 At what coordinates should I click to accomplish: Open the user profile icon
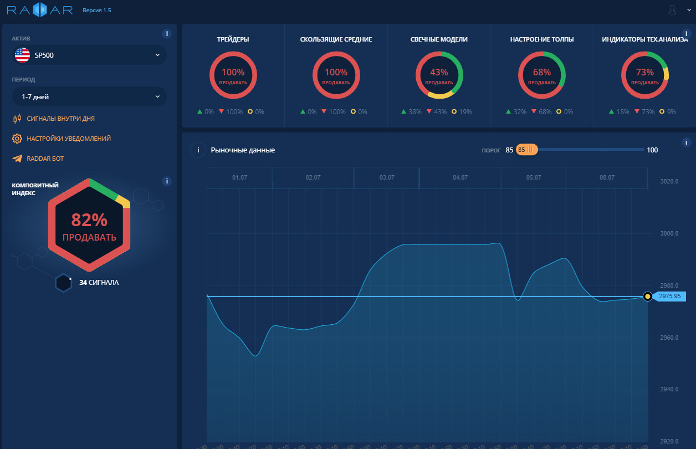point(673,10)
